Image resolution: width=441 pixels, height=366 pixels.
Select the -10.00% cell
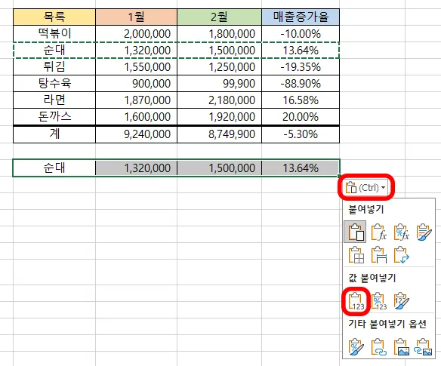click(301, 34)
